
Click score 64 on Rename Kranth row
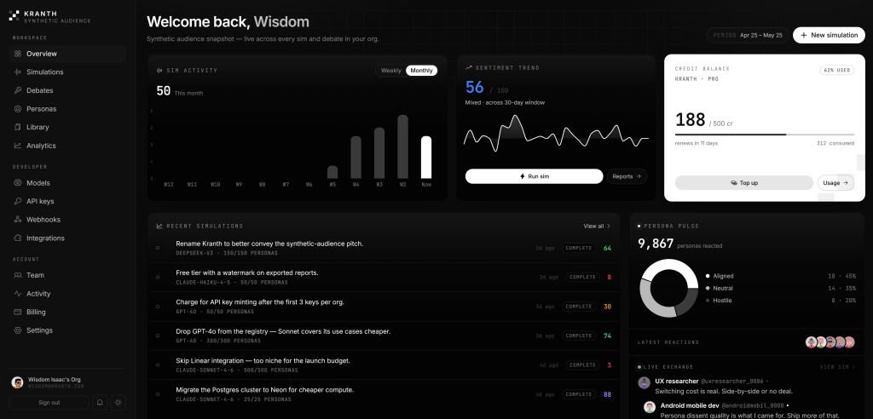click(x=607, y=248)
